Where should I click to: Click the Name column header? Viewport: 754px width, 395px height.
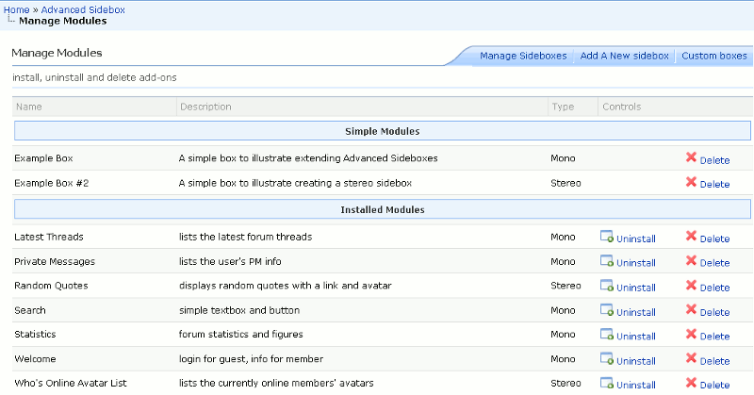[x=29, y=107]
